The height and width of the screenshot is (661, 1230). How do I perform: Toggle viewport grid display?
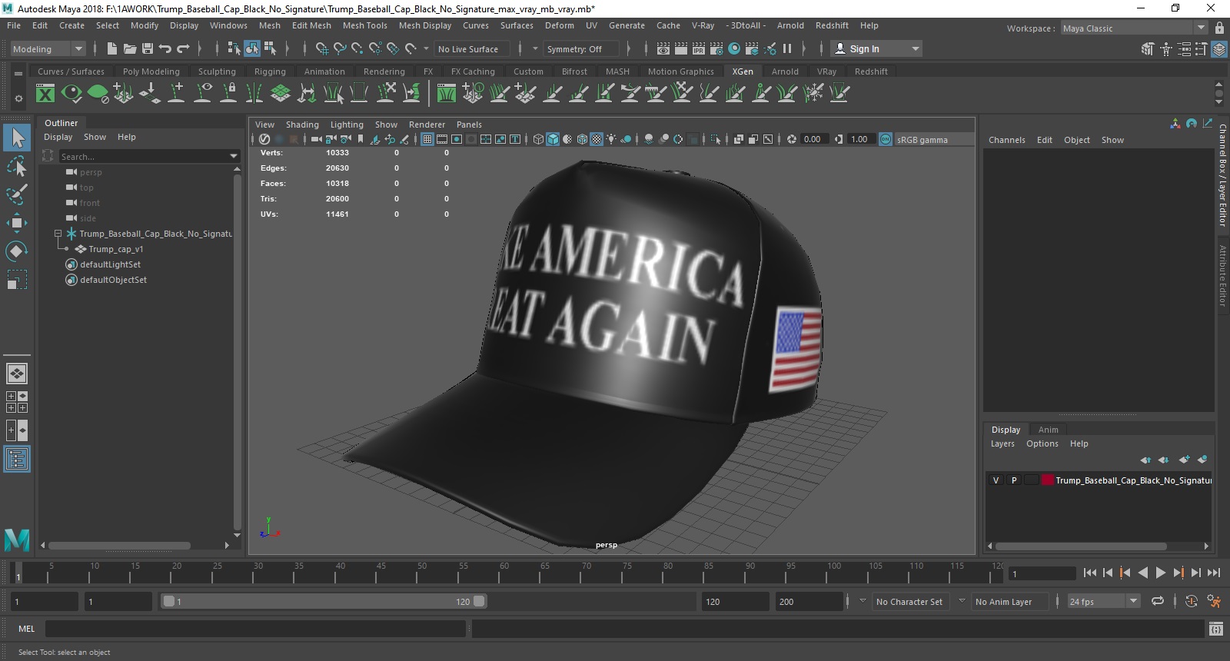427,139
